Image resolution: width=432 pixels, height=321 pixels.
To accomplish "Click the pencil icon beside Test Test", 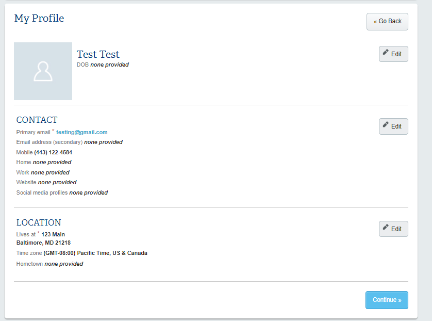I will click(x=386, y=53).
